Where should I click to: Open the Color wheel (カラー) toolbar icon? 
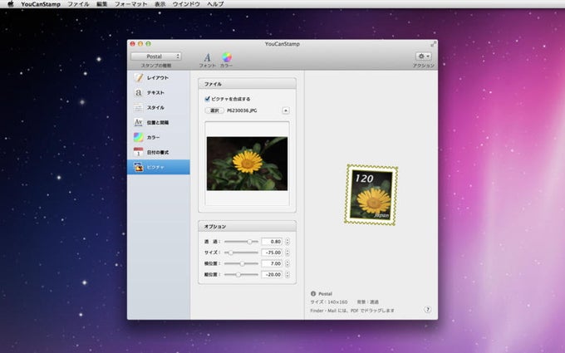coord(226,57)
